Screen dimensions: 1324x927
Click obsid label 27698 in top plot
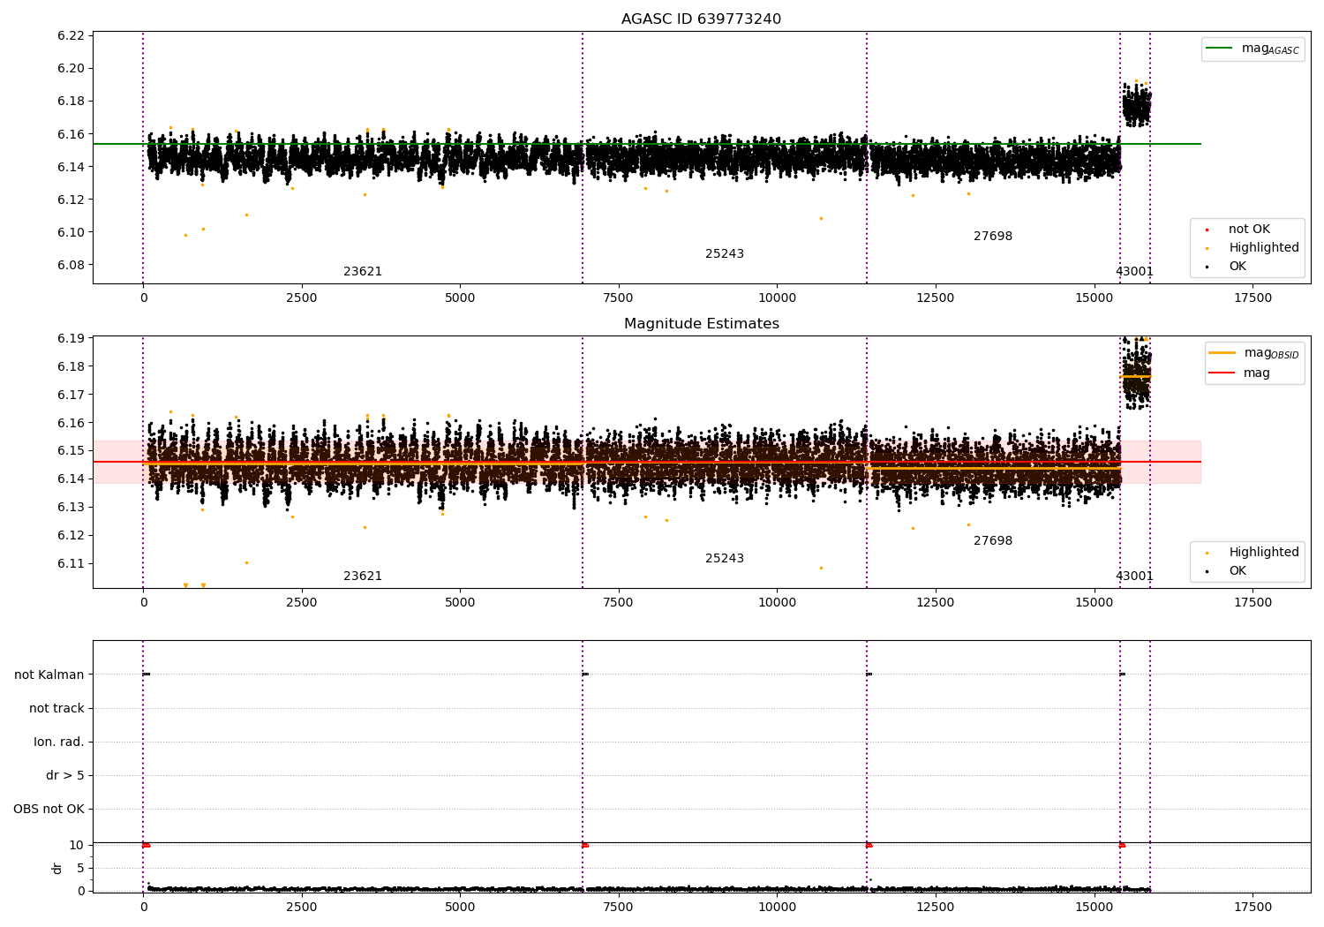point(993,237)
